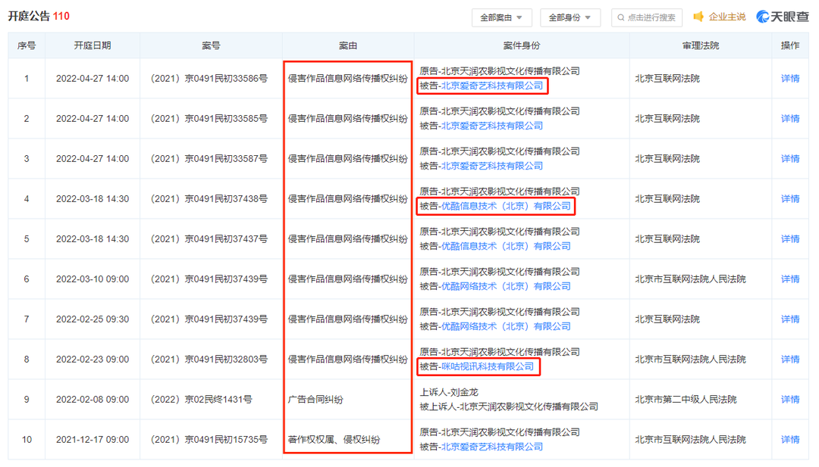Screen dimensions: 819x467
Task: Click the 操作 column header
Action: [x=789, y=45]
